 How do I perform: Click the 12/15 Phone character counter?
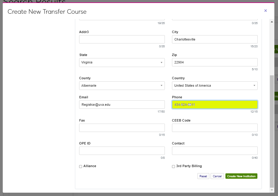(x=254, y=112)
